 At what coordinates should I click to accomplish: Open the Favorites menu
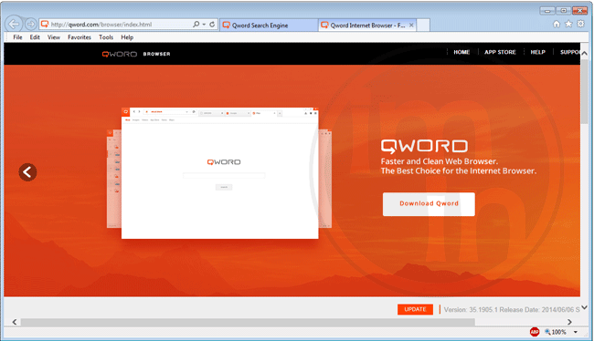coord(80,37)
